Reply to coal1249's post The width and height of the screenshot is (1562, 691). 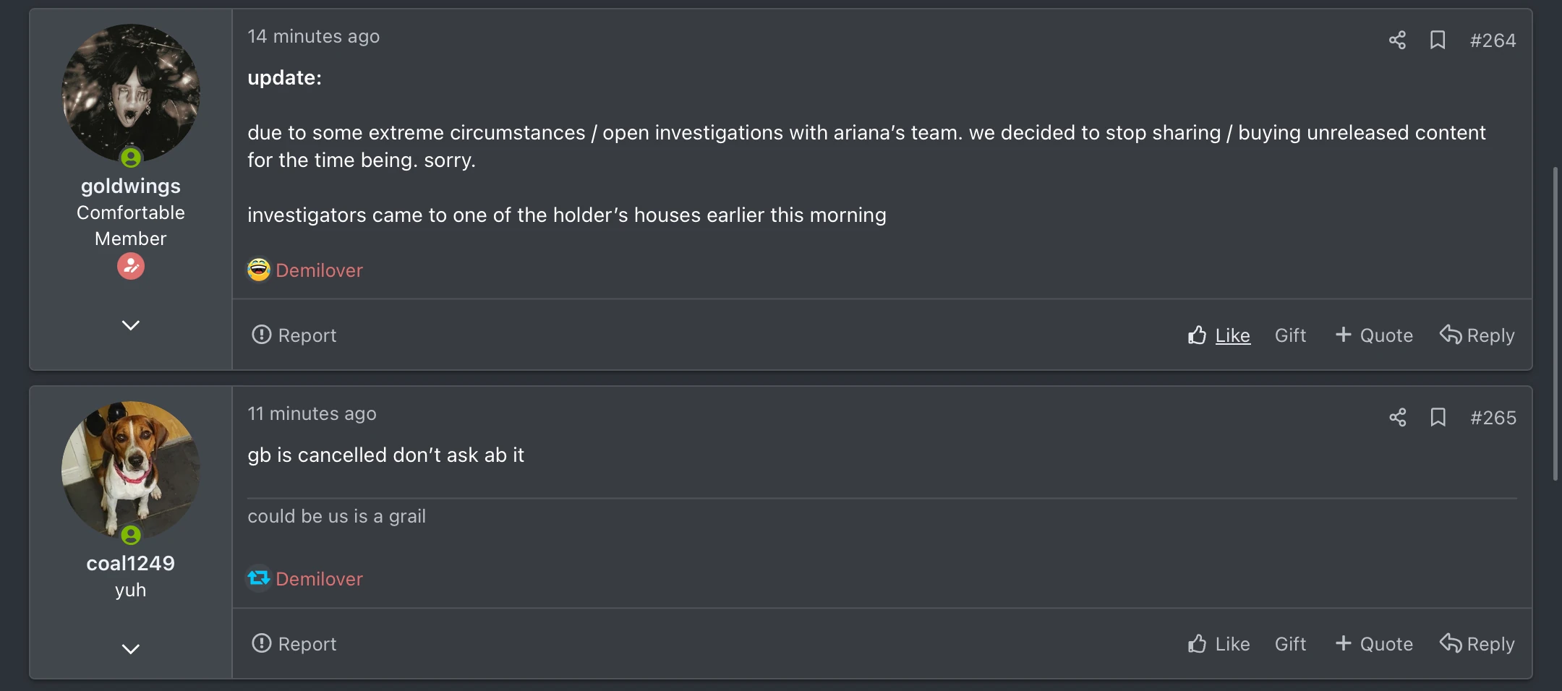point(1477,644)
